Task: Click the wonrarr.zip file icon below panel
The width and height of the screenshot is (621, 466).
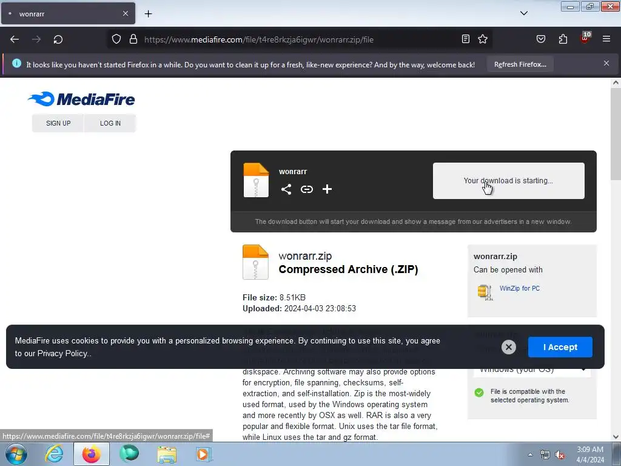Action: [x=255, y=262]
